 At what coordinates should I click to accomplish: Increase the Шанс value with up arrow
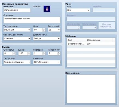(29, 53)
